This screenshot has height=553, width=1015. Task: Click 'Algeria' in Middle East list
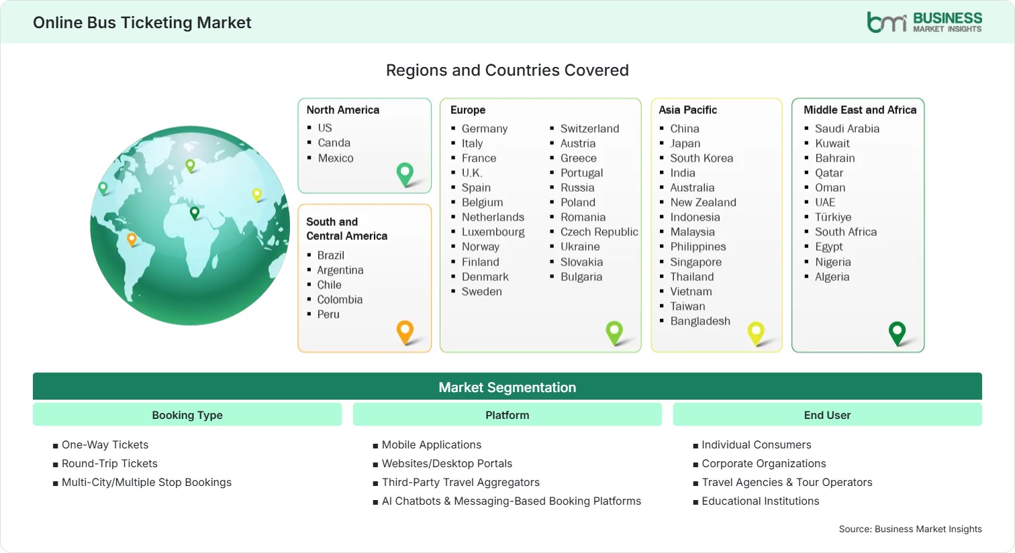click(832, 277)
